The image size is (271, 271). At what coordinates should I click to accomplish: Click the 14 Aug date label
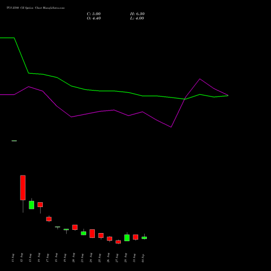[x=39, y=258]
